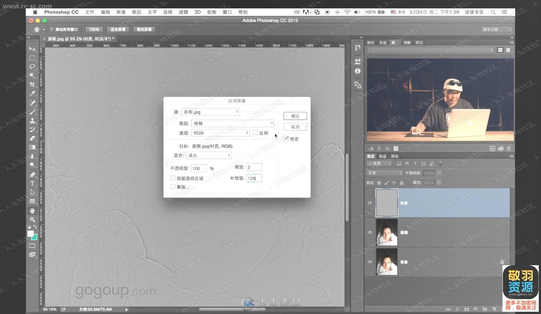Click the 缩放 scale input field

click(x=254, y=167)
